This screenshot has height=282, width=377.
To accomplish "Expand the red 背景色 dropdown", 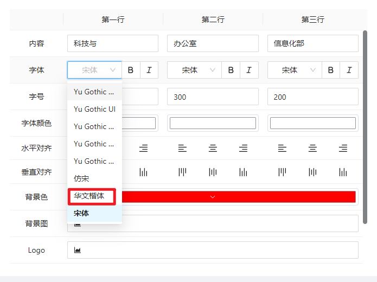I will [x=213, y=197].
